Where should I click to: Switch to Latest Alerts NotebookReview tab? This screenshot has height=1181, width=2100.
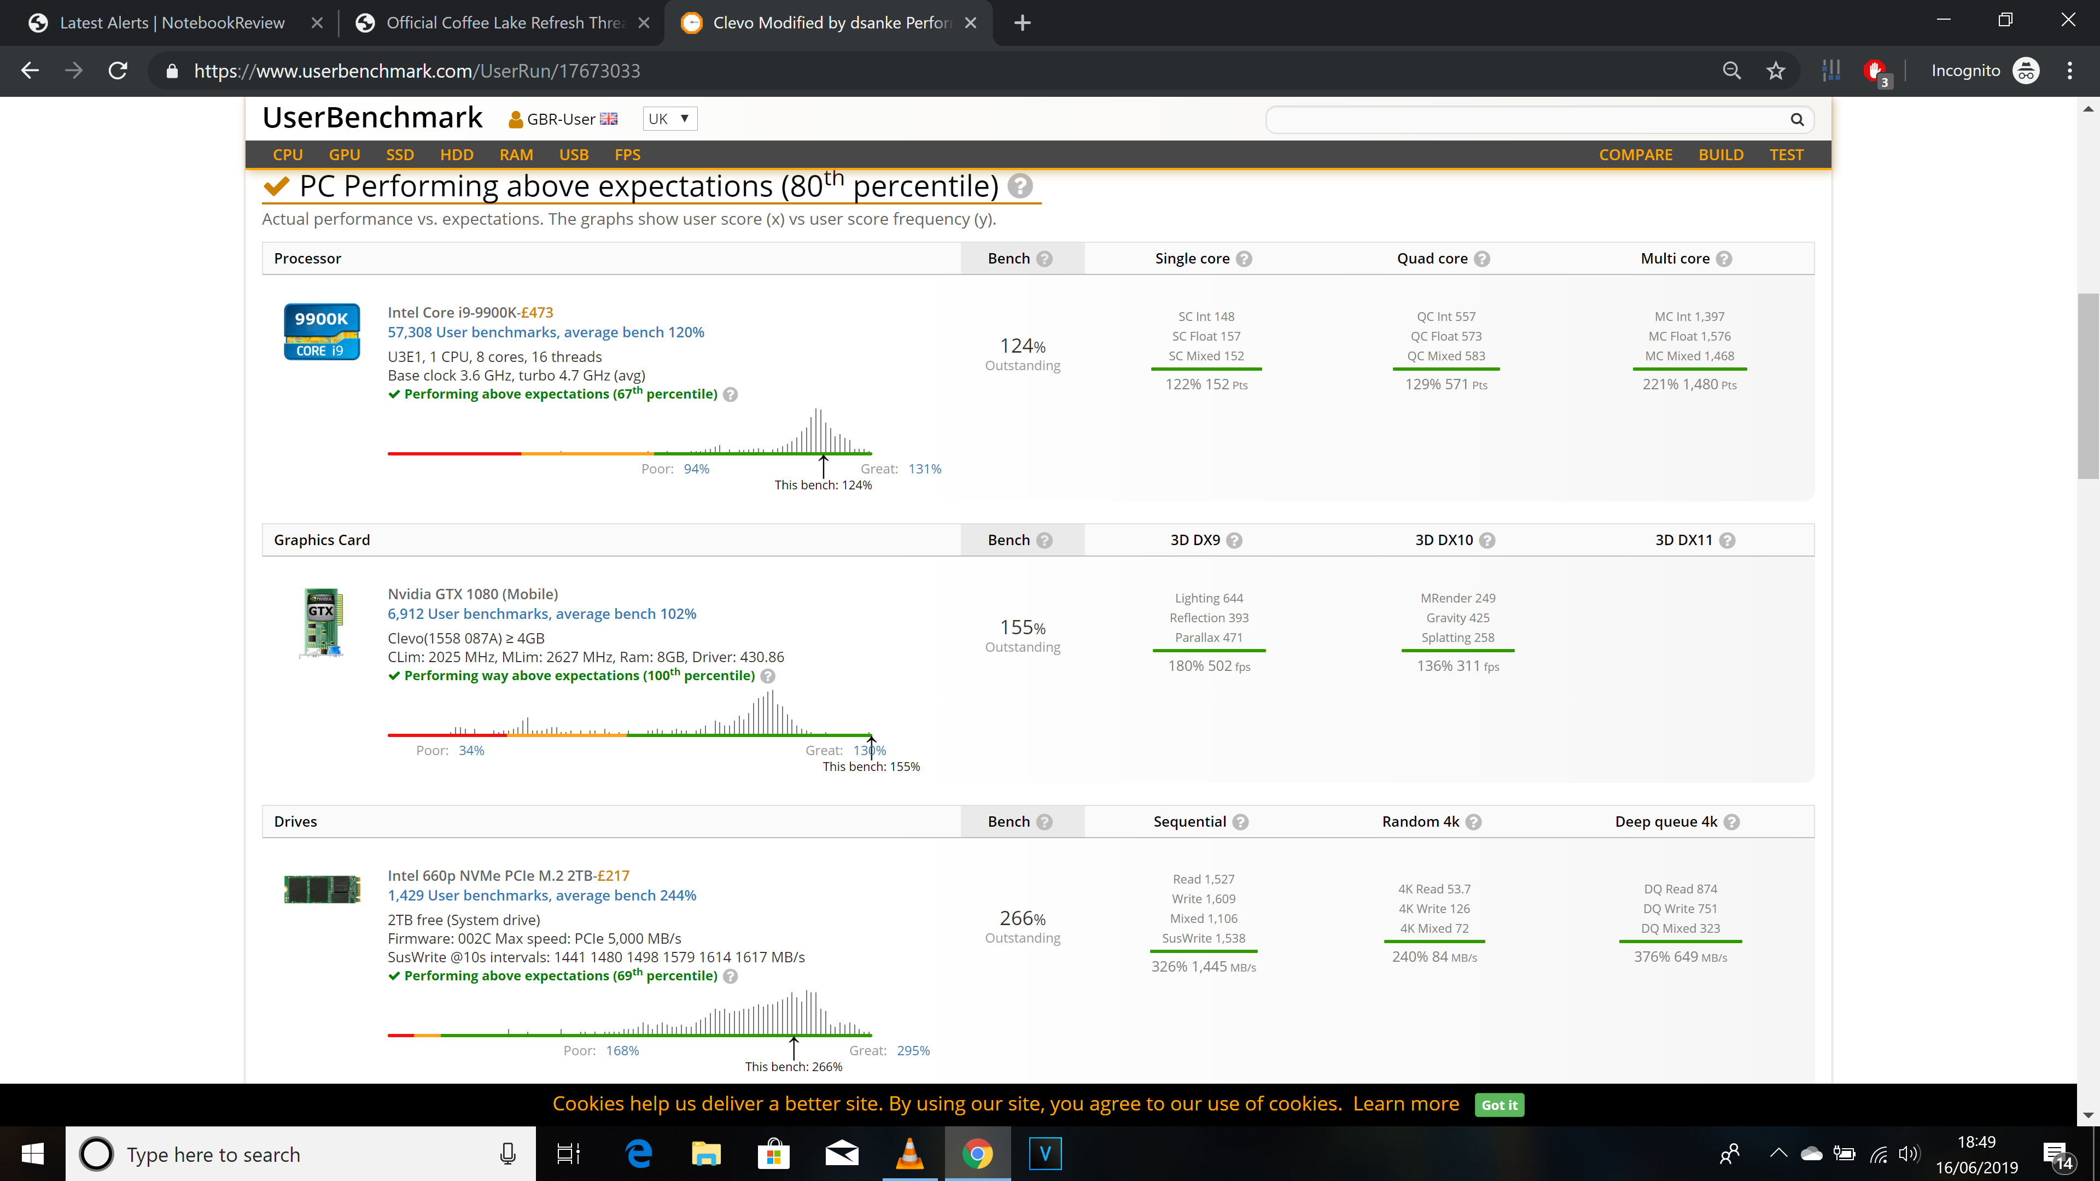tap(171, 23)
